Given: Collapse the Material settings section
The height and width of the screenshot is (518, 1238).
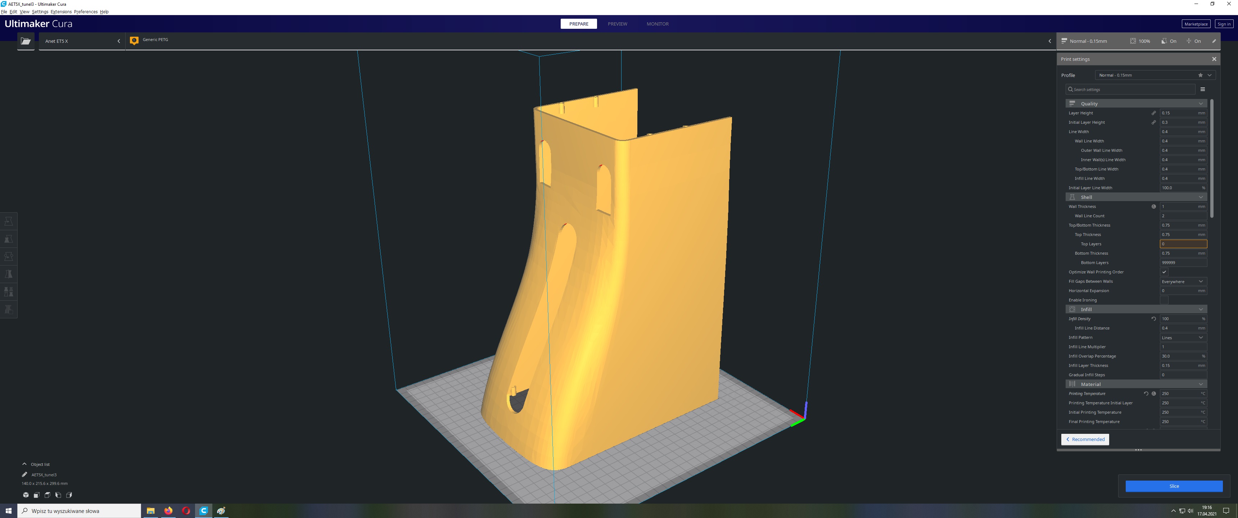Looking at the screenshot, I should (x=1136, y=384).
